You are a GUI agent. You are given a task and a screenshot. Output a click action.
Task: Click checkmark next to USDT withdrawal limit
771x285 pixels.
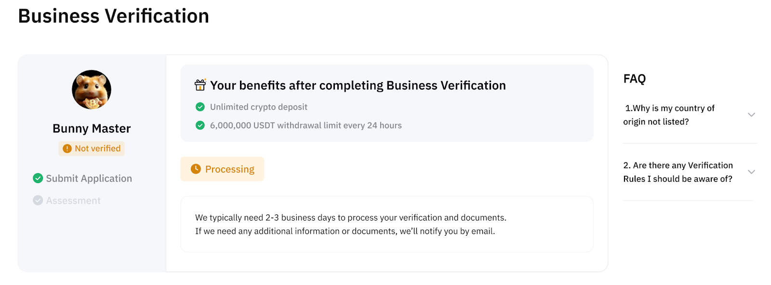[200, 125]
